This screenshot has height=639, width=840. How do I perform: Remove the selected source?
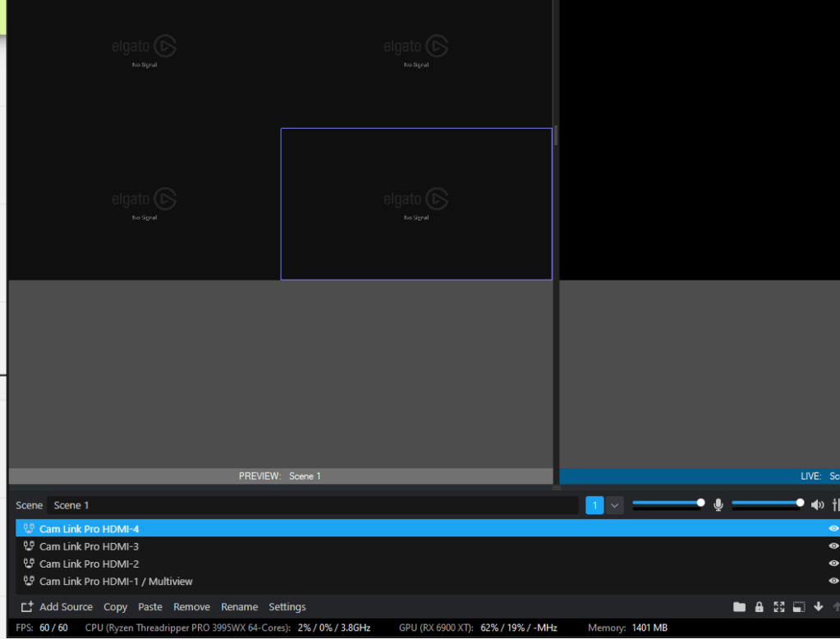[191, 607]
